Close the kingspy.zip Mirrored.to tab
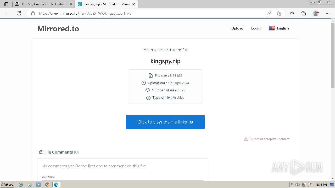This screenshot has width=335, height=188. pos(133,4)
